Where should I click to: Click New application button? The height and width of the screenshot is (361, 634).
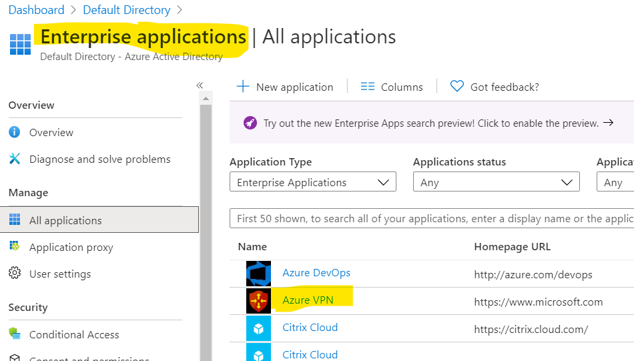tap(285, 87)
